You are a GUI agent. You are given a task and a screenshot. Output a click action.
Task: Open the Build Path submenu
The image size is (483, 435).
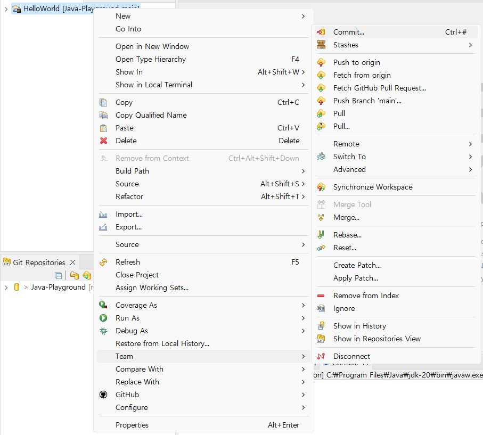(x=203, y=171)
